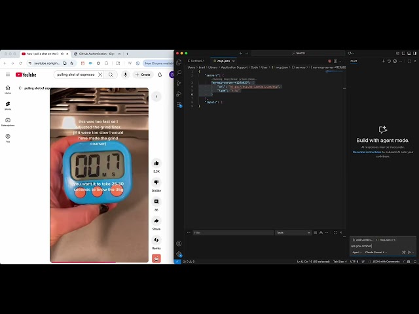Select the Untitled-1 editor tab

pyautogui.click(x=196, y=61)
